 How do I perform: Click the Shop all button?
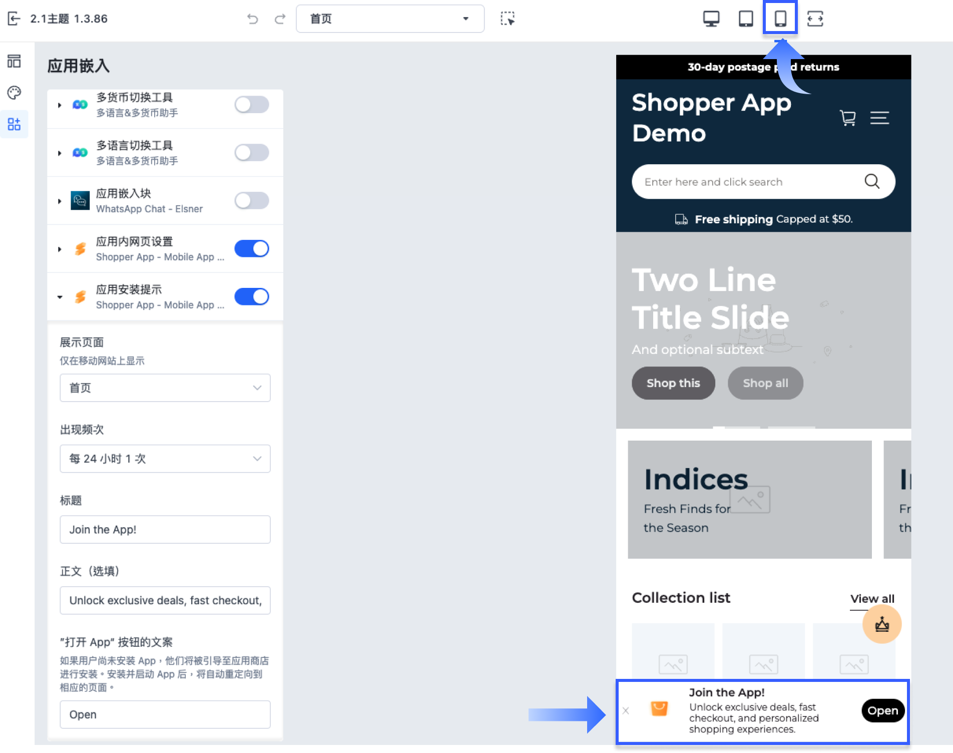pyautogui.click(x=765, y=383)
